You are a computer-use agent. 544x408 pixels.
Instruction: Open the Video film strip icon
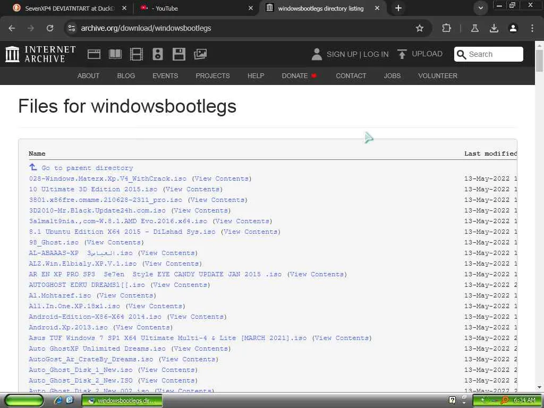pos(137,54)
